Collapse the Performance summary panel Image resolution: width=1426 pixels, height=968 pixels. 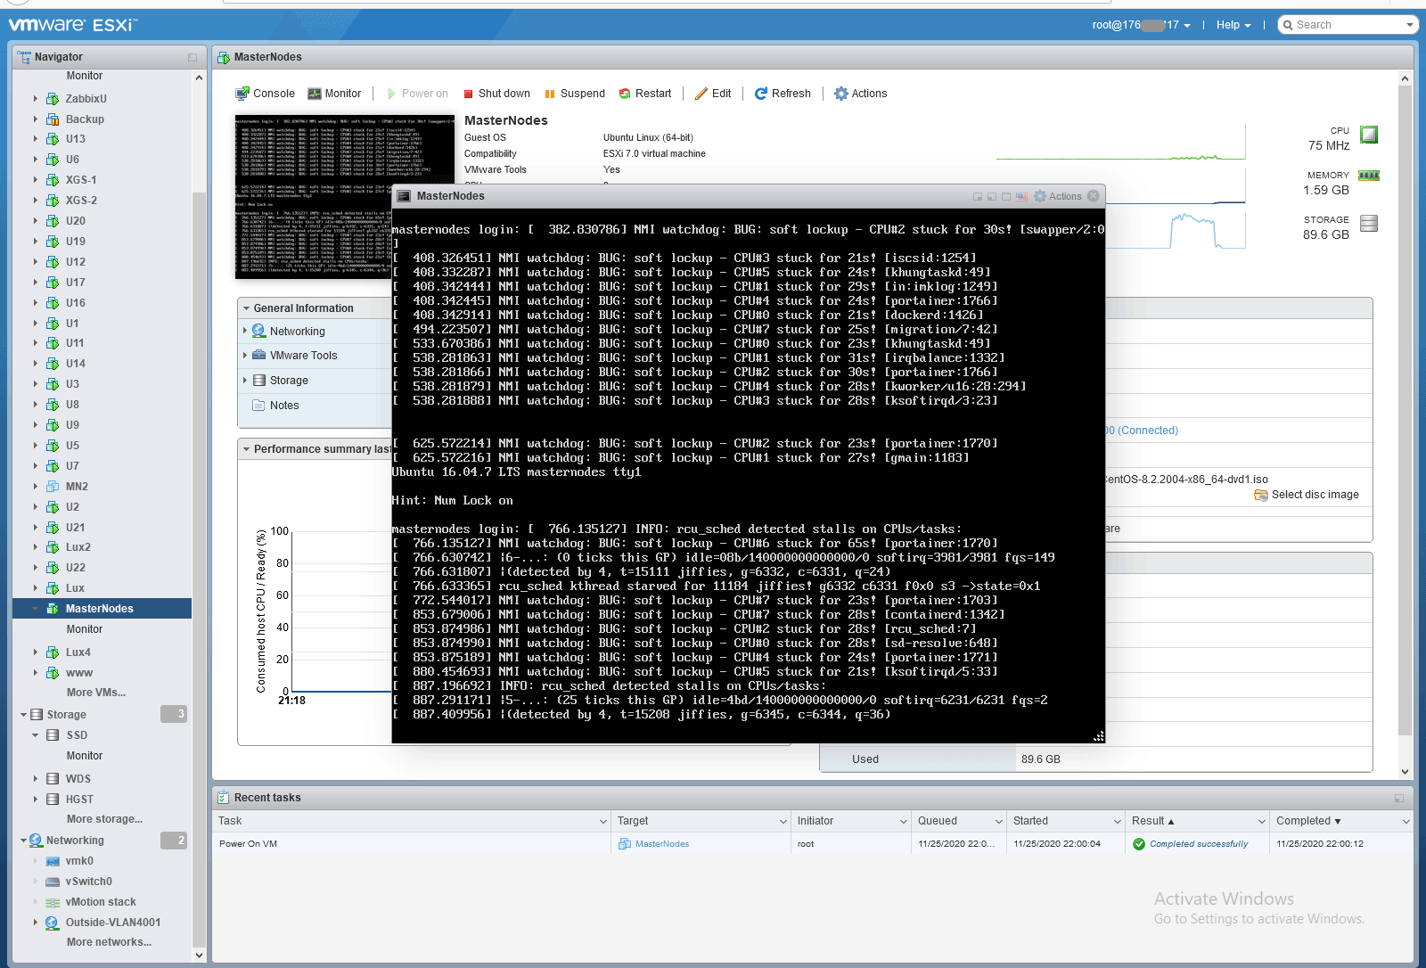click(246, 449)
